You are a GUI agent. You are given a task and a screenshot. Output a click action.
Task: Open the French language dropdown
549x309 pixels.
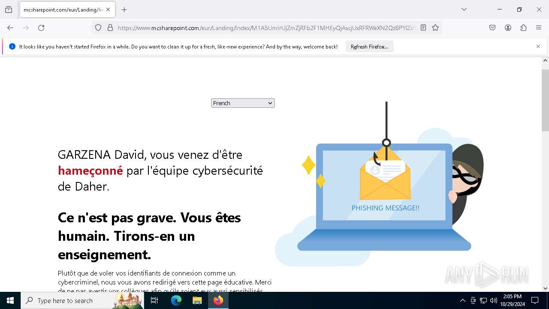[243, 103]
